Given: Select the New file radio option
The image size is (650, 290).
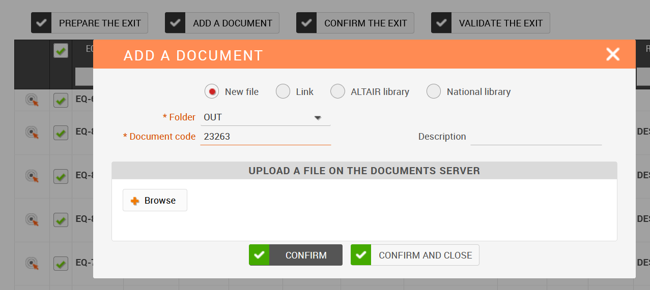Looking at the screenshot, I should click(x=212, y=91).
